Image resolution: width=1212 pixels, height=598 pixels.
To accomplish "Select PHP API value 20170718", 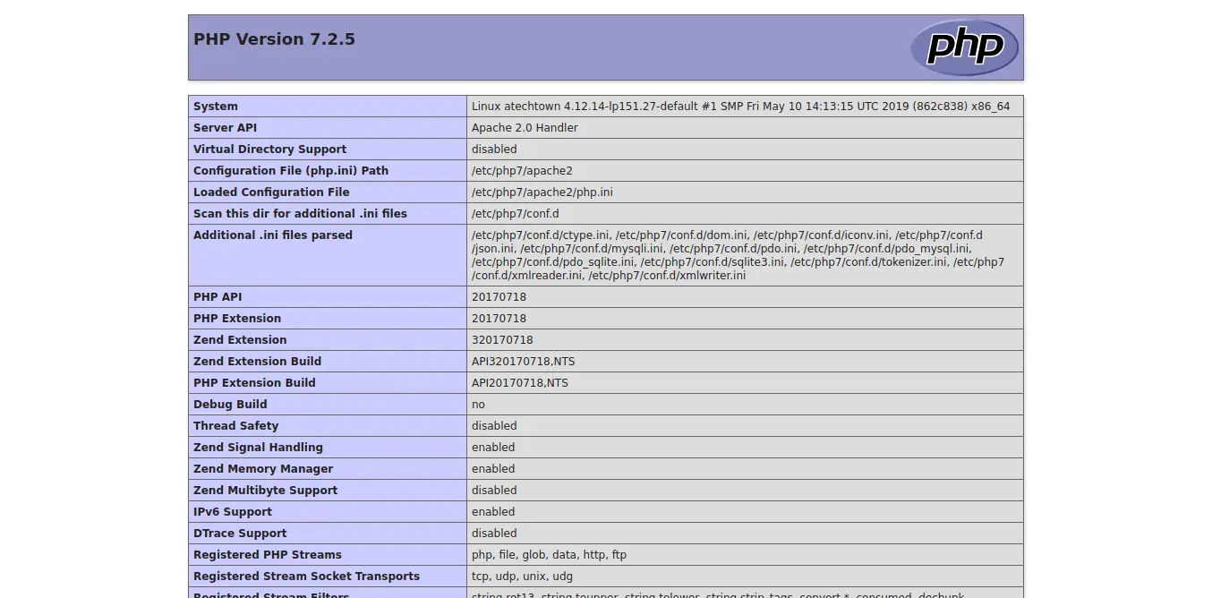I will 499,297.
